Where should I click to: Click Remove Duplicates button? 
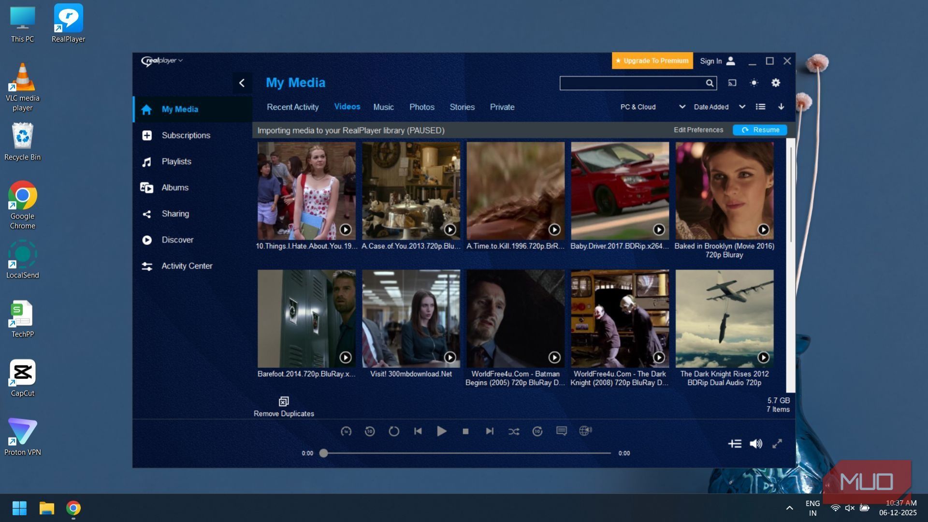[x=284, y=407]
